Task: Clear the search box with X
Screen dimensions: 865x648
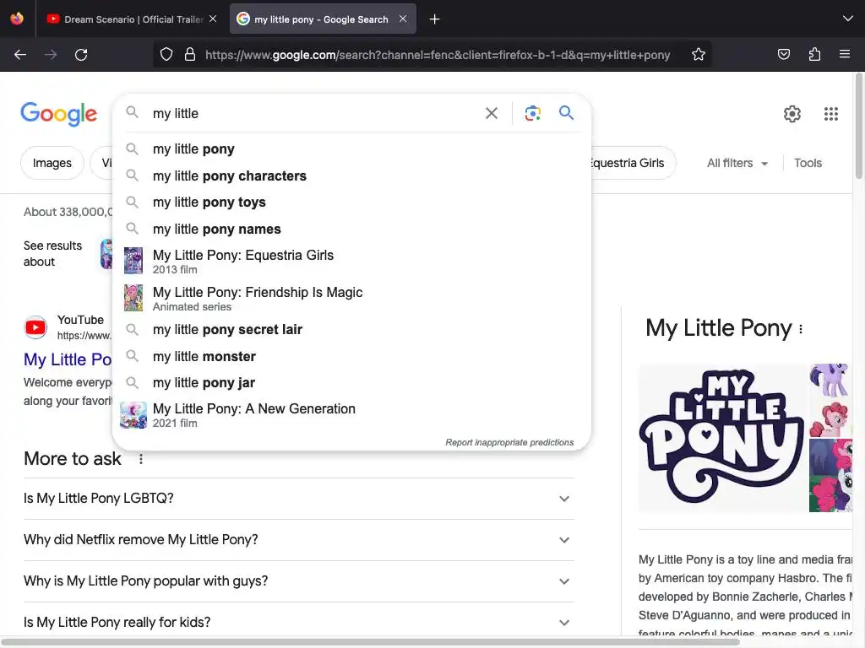Action: pyautogui.click(x=491, y=114)
